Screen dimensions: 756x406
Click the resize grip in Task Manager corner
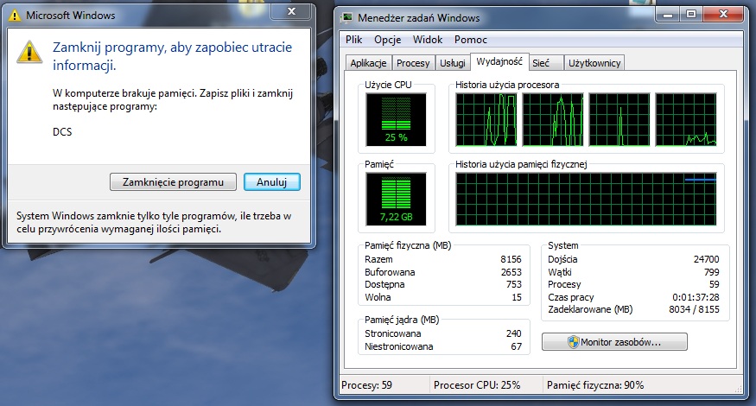point(738,389)
